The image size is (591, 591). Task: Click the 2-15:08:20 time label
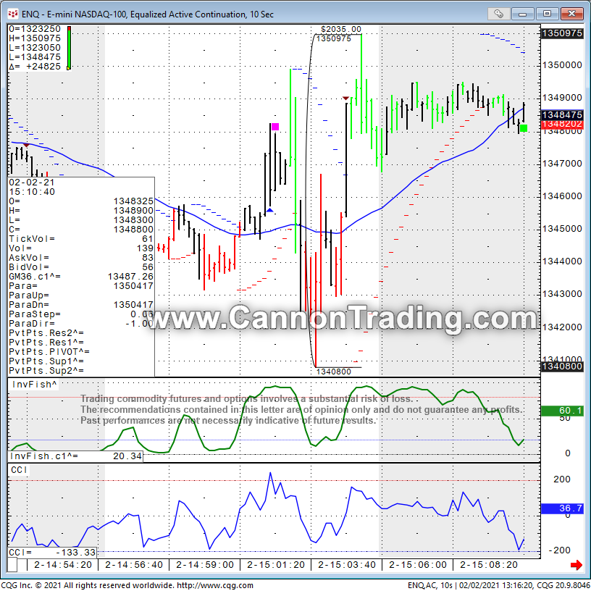point(488,565)
